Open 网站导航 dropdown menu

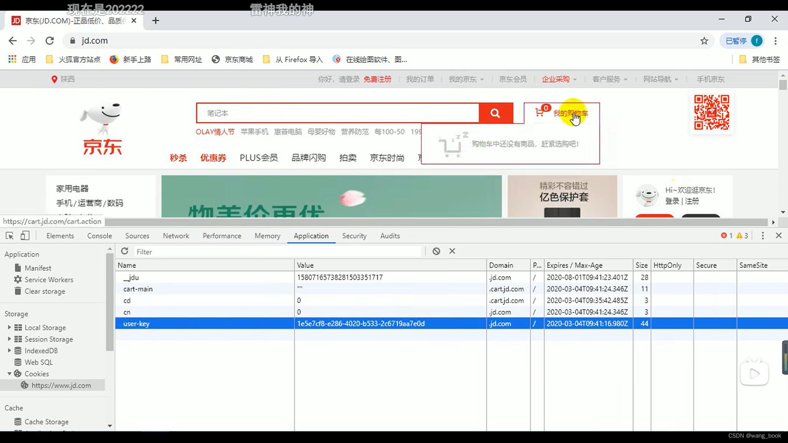coord(661,79)
